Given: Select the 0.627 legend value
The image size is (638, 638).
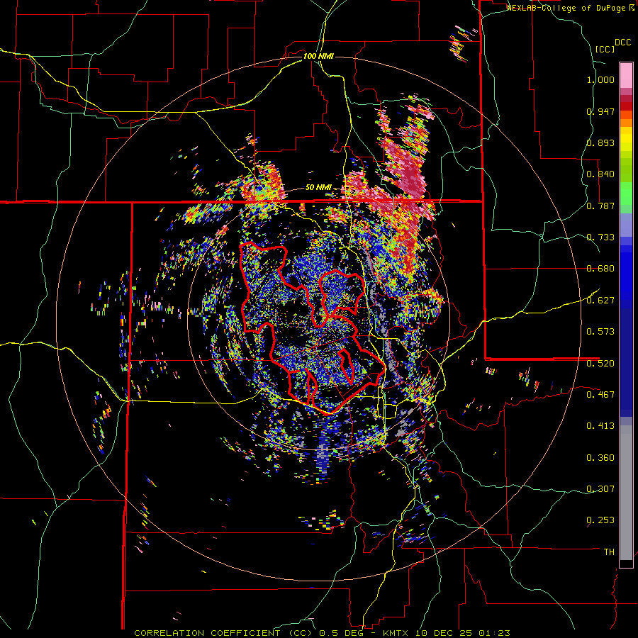Looking at the screenshot, I should coord(600,301).
